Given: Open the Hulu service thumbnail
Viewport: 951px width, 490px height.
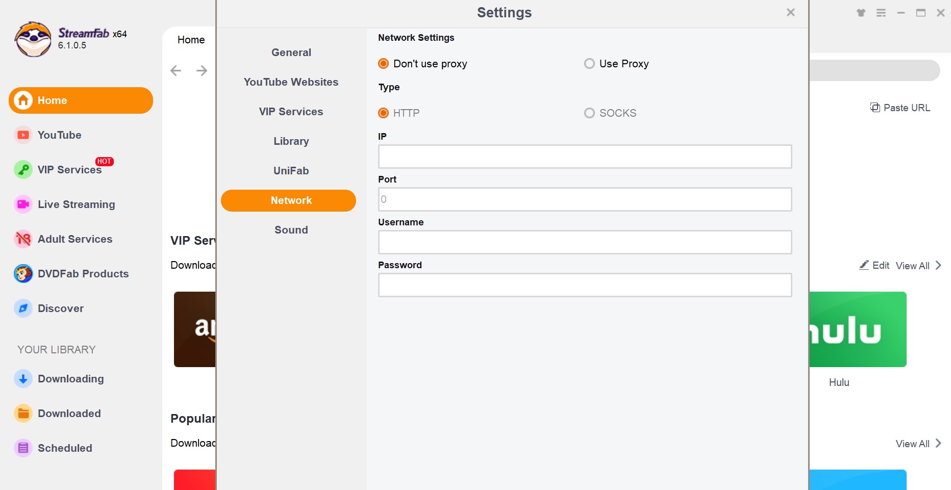Looking at the screenshot, I should click(x=858, y=329).
